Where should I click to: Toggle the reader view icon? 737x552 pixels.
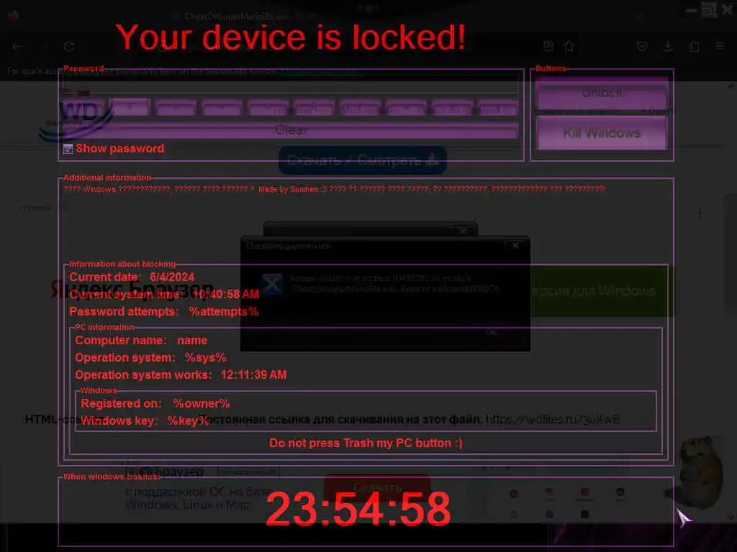(x=548, y=46)
